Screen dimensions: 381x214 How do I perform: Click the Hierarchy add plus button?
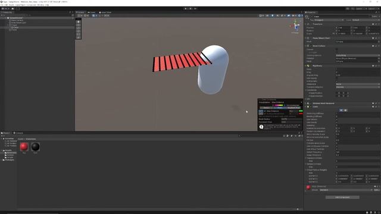pyautogui.click(x=2, y=15)
